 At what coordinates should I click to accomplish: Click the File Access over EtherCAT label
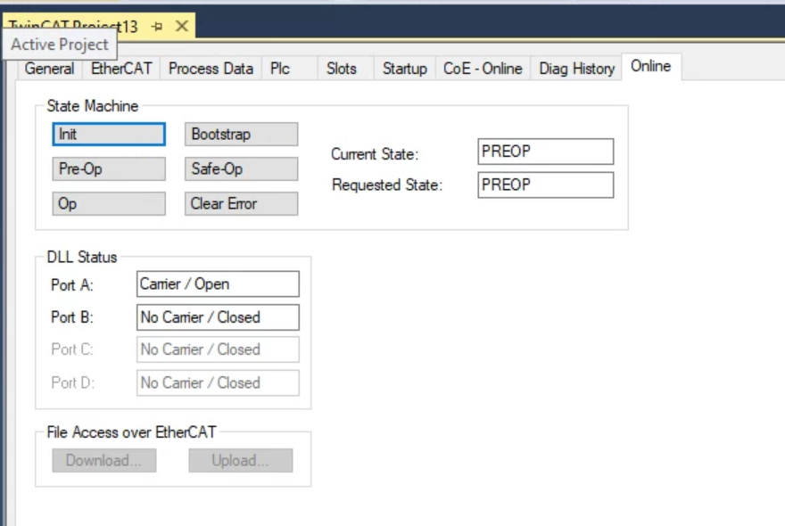[131, 432]
